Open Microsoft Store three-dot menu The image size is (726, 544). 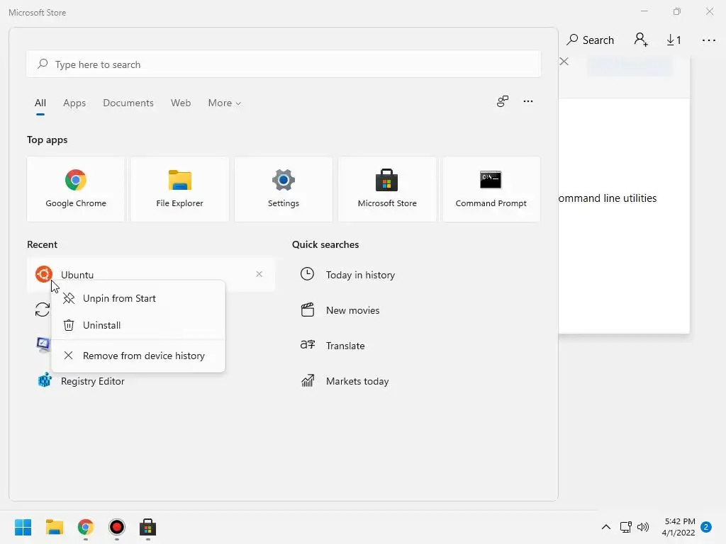(709, 40)
